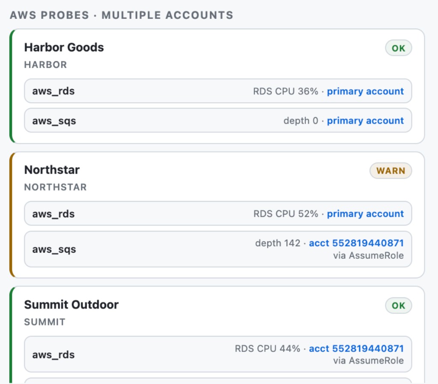Click aws_sqs probe name in Harbor Goods

[54, 121]
